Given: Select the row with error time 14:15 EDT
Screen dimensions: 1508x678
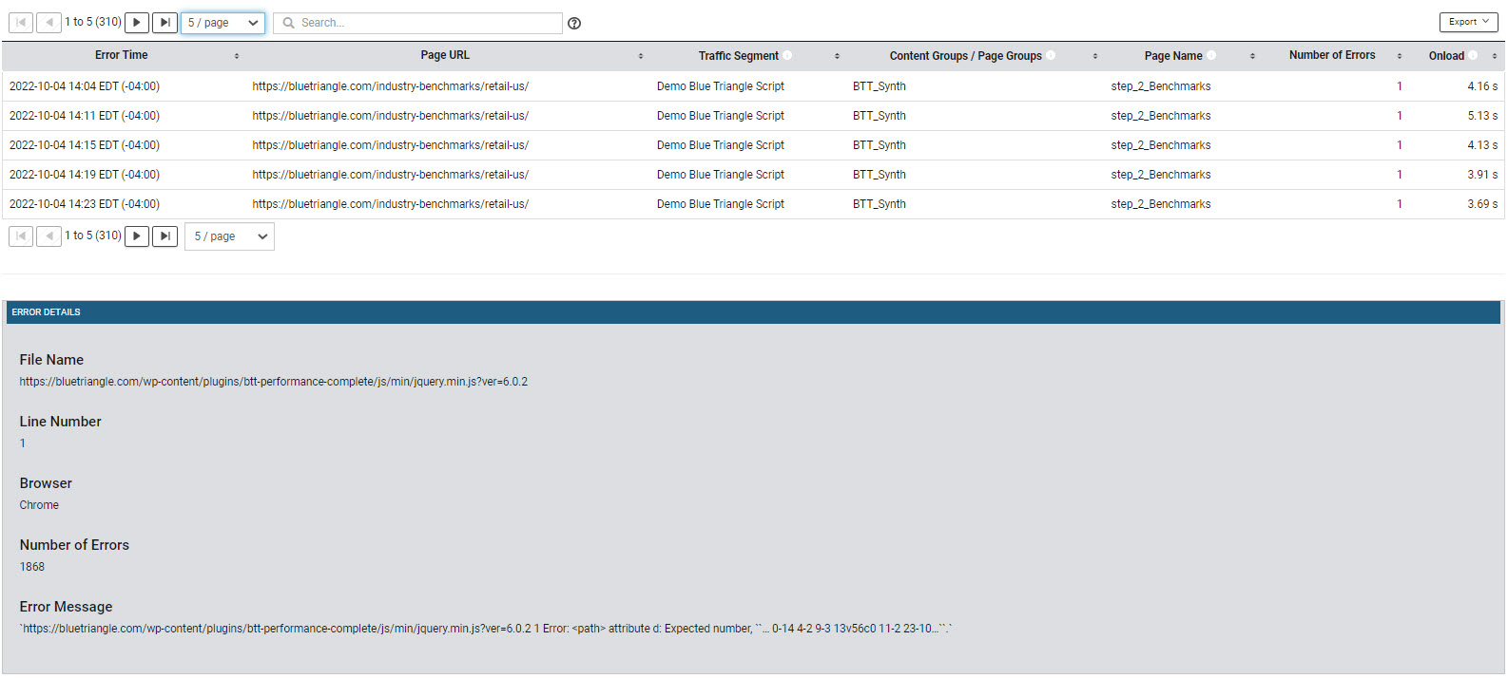Looking at the screenshot, I should (753, 145).
